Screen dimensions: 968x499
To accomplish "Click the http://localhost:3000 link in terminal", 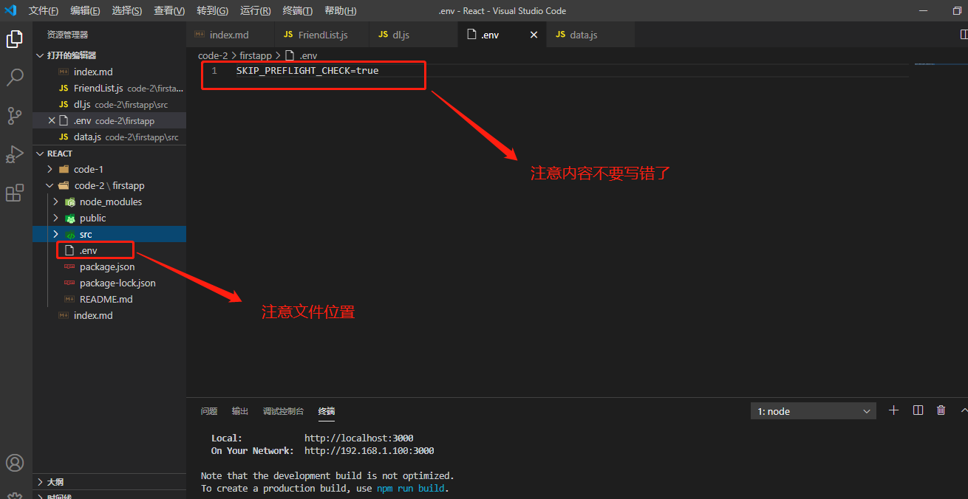I will 360,437.
